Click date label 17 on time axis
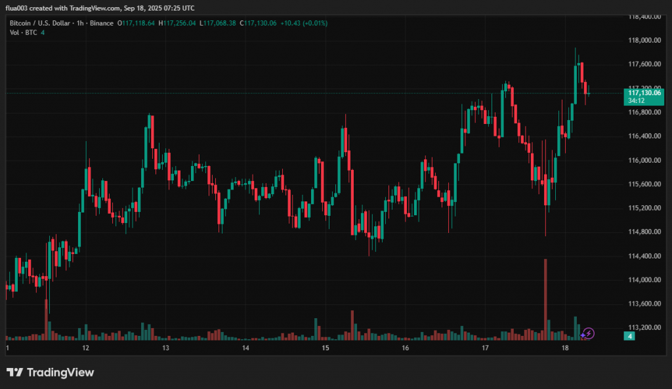The image size is (672, 389). coord(485,348)
